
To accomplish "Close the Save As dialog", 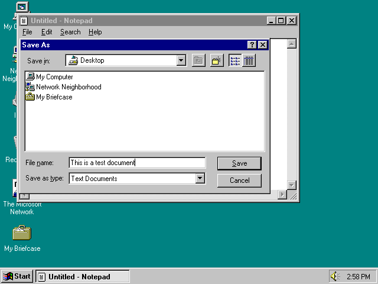I will pyautogui.click(x=263, y=45).
